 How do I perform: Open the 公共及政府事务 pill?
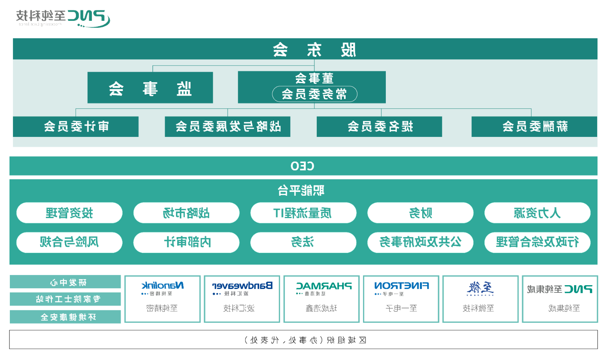420,242
